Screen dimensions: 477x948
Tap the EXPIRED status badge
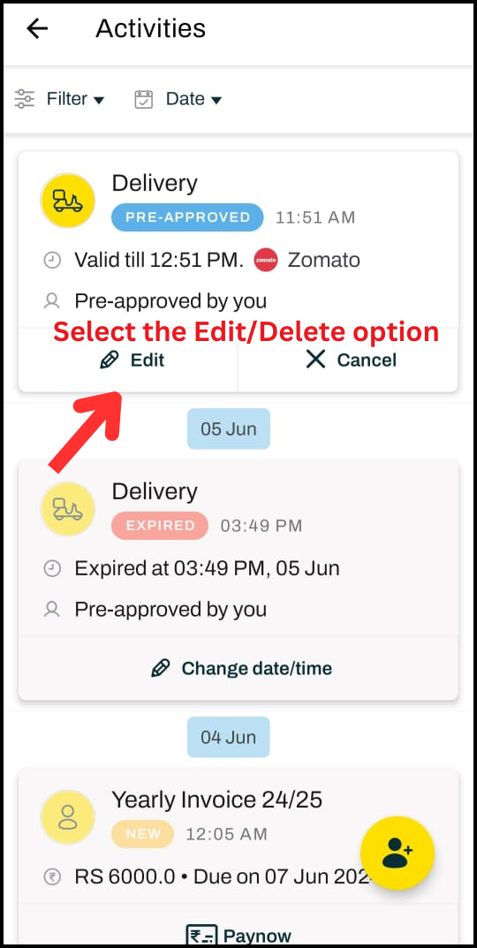[160, 526]
